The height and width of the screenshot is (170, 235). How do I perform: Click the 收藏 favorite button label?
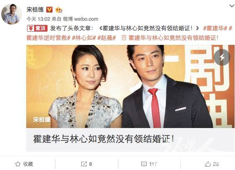tap(28, 164)
